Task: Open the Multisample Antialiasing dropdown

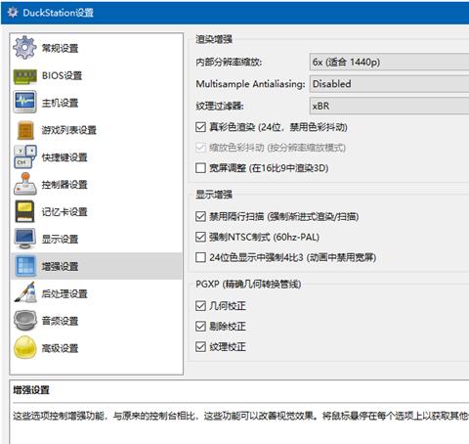Action: 389,84
